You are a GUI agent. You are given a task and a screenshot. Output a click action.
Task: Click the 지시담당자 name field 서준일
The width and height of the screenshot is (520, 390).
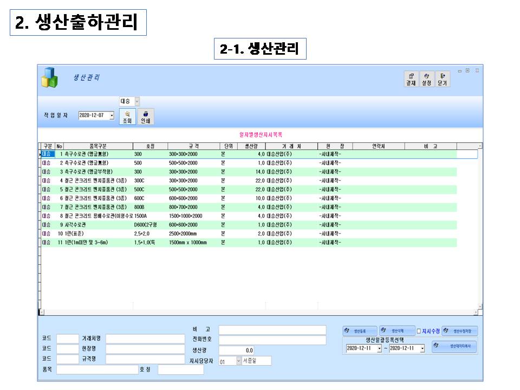click(256, 361)
